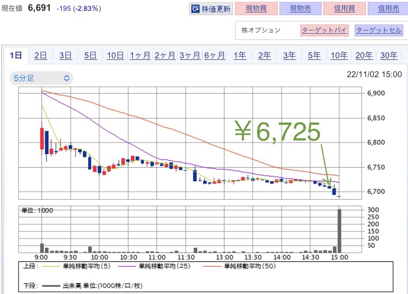The width and height of the screenshot is (408, 294).
Task: Click the current price 6,691 text
Action: click(x=39, y=8)
